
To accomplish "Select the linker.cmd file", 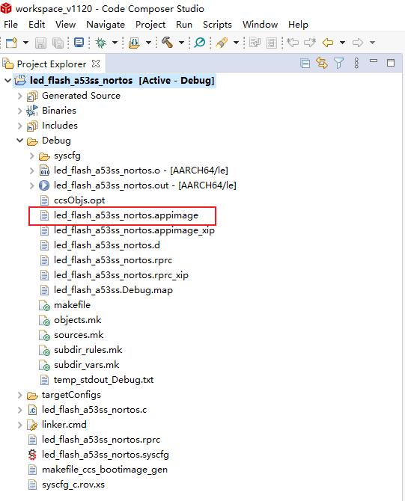I will coord(64,425).
